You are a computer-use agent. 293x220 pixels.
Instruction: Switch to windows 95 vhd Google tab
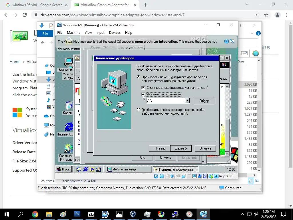click(37, 5)
